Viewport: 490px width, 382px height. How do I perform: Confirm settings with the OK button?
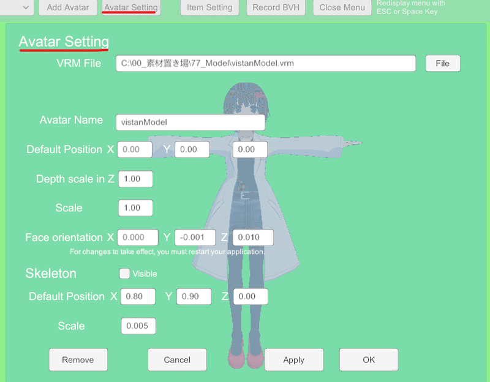coord(368,359)
